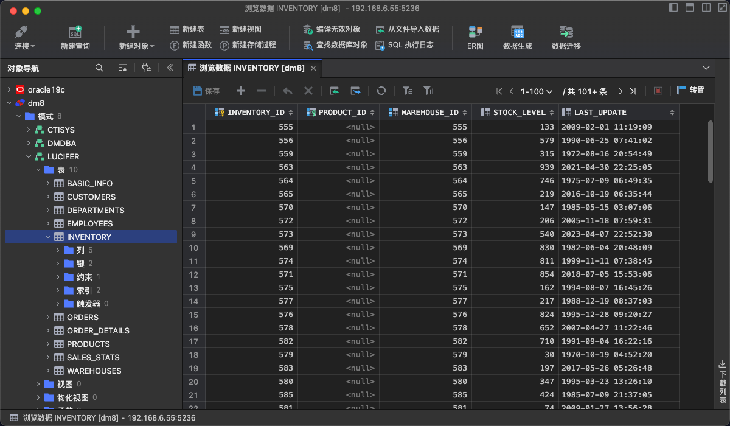Collapse the 模式 schemas folder

point(18,116)
